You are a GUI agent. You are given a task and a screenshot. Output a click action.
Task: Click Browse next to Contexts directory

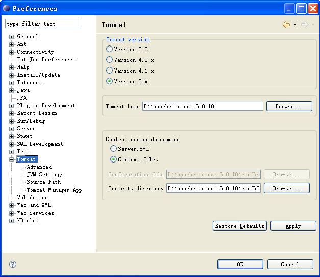(x=287, y=188)
